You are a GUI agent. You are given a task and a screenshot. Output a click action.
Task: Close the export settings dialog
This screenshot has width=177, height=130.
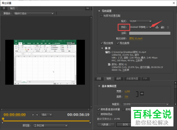click(x=174, y=3)
